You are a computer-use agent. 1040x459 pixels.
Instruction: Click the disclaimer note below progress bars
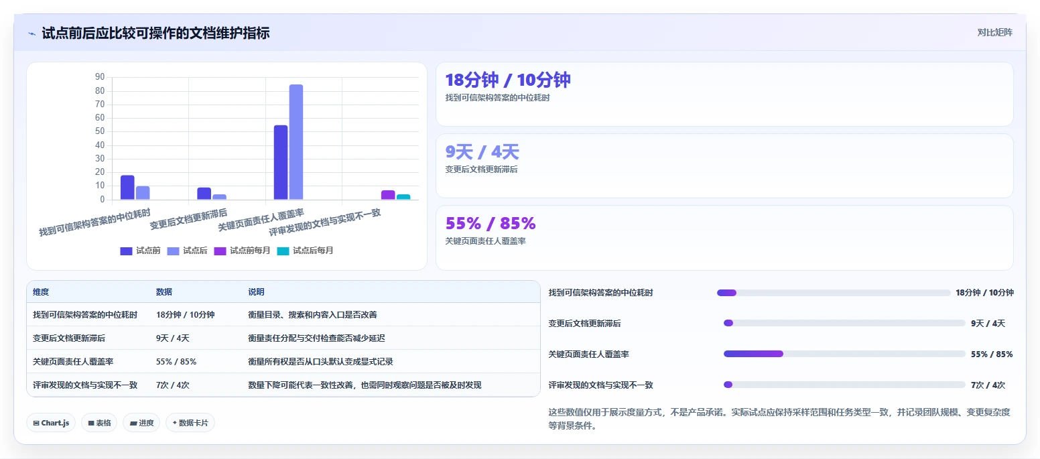click(779, 419)
